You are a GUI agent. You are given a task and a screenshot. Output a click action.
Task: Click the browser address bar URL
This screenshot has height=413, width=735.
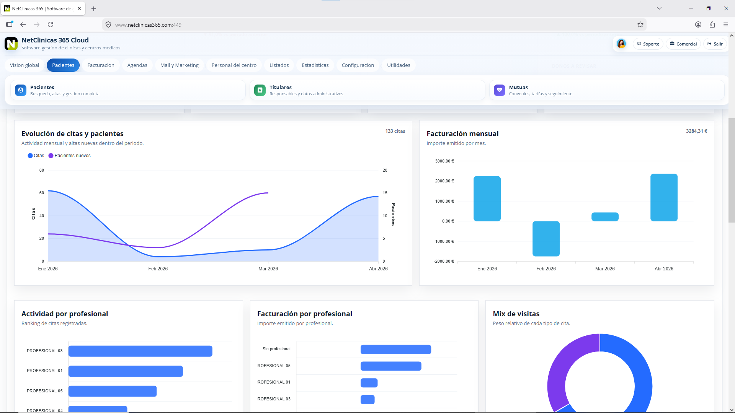148,25
